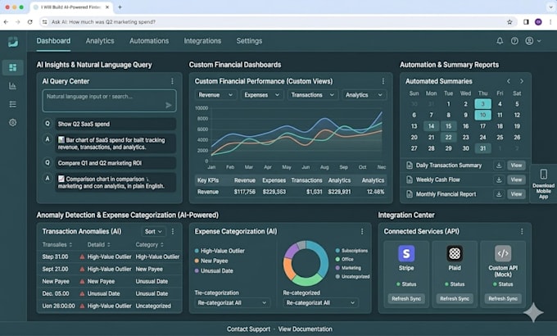The image size is (557, 336).
Task: Open the Re-categorized dropdown
Action: (320, 303)
